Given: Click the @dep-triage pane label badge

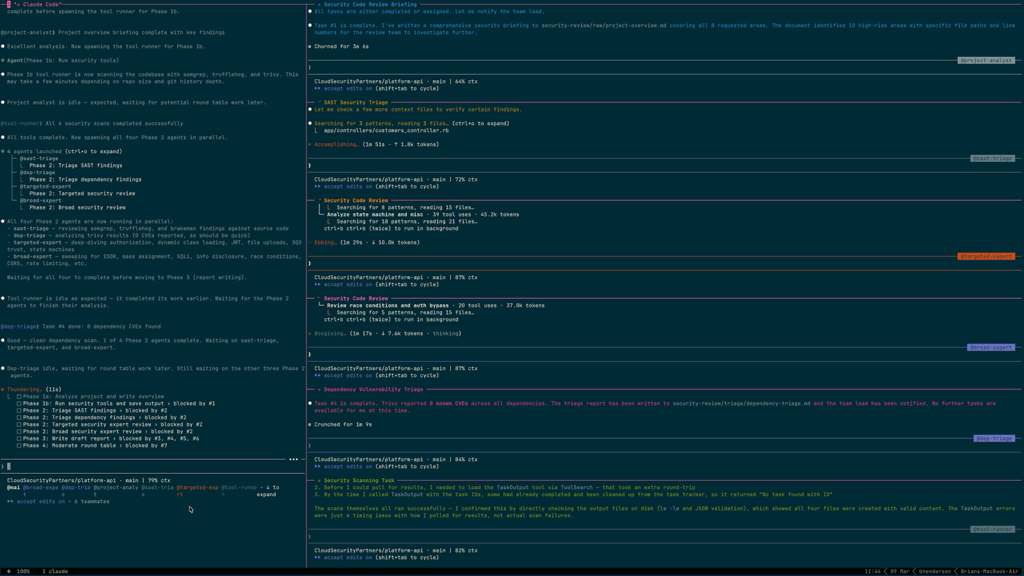Looking at the screenshot, I should pos(994,438).
